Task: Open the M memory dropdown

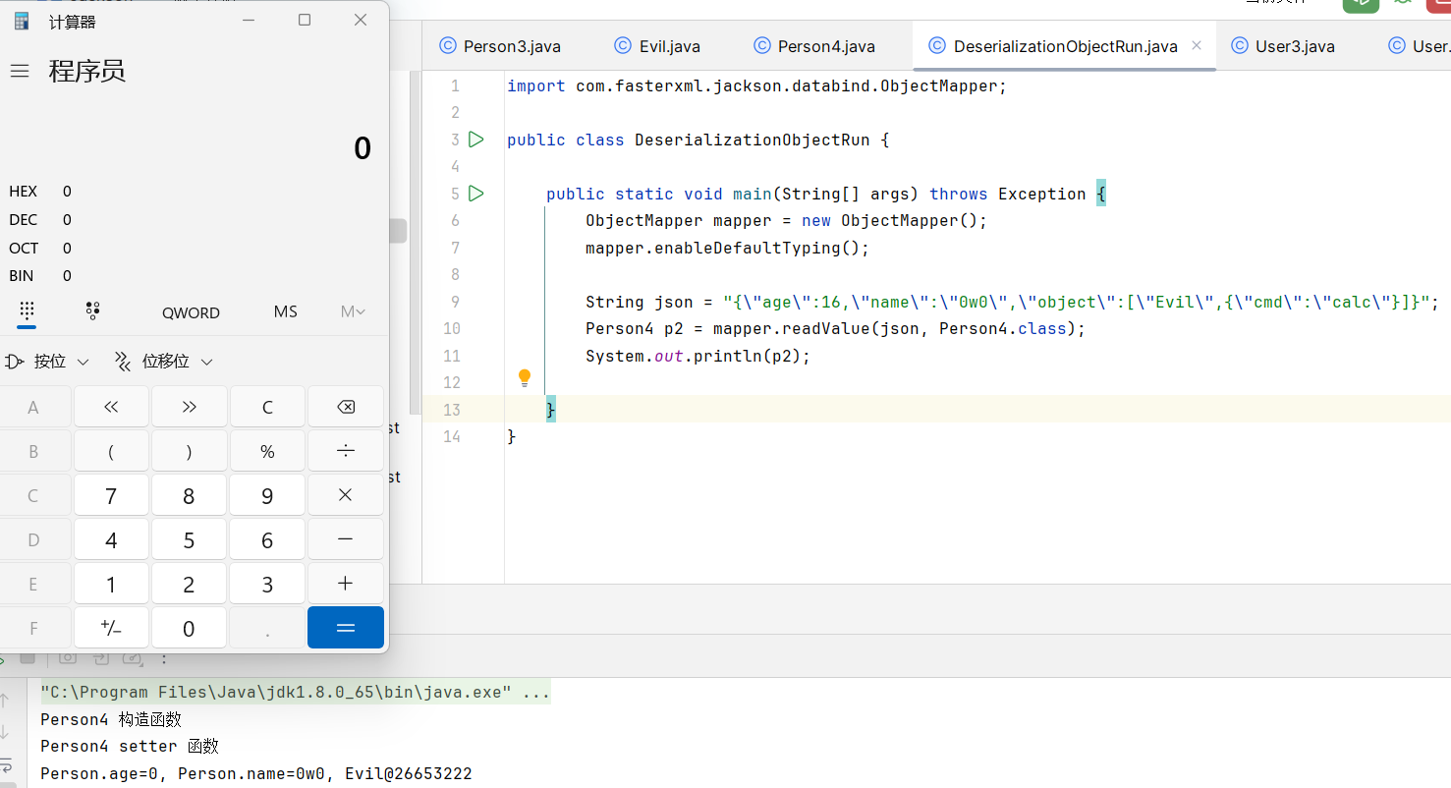Action: pyautogui.click(x=353, y=311)
